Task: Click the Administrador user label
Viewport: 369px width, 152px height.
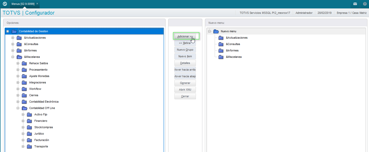Action: pyautogui.click(x=304, y=13)
